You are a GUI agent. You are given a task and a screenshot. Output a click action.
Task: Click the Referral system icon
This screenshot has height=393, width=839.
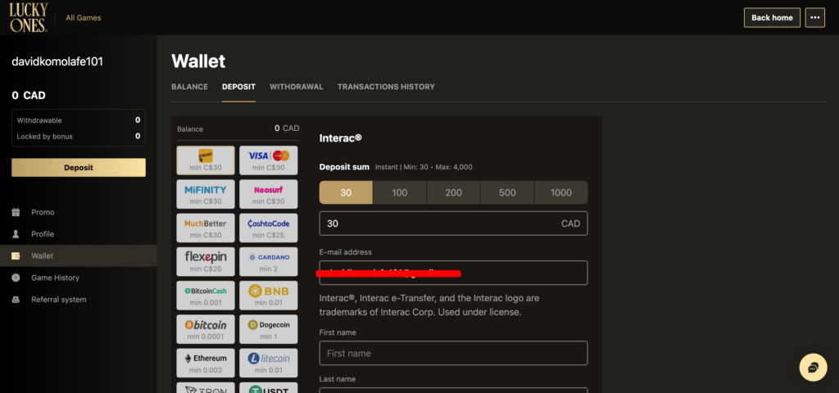pos(16,300)
